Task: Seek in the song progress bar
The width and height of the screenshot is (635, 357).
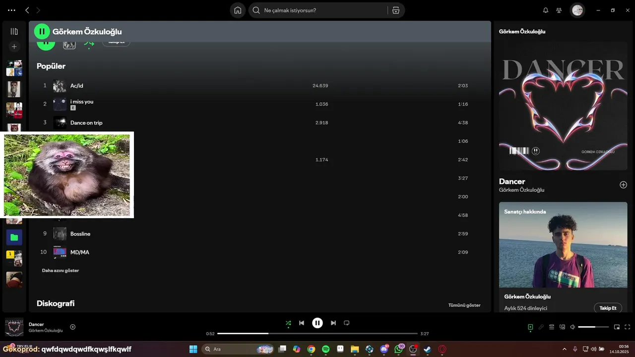Action: [x=317, y=334]
